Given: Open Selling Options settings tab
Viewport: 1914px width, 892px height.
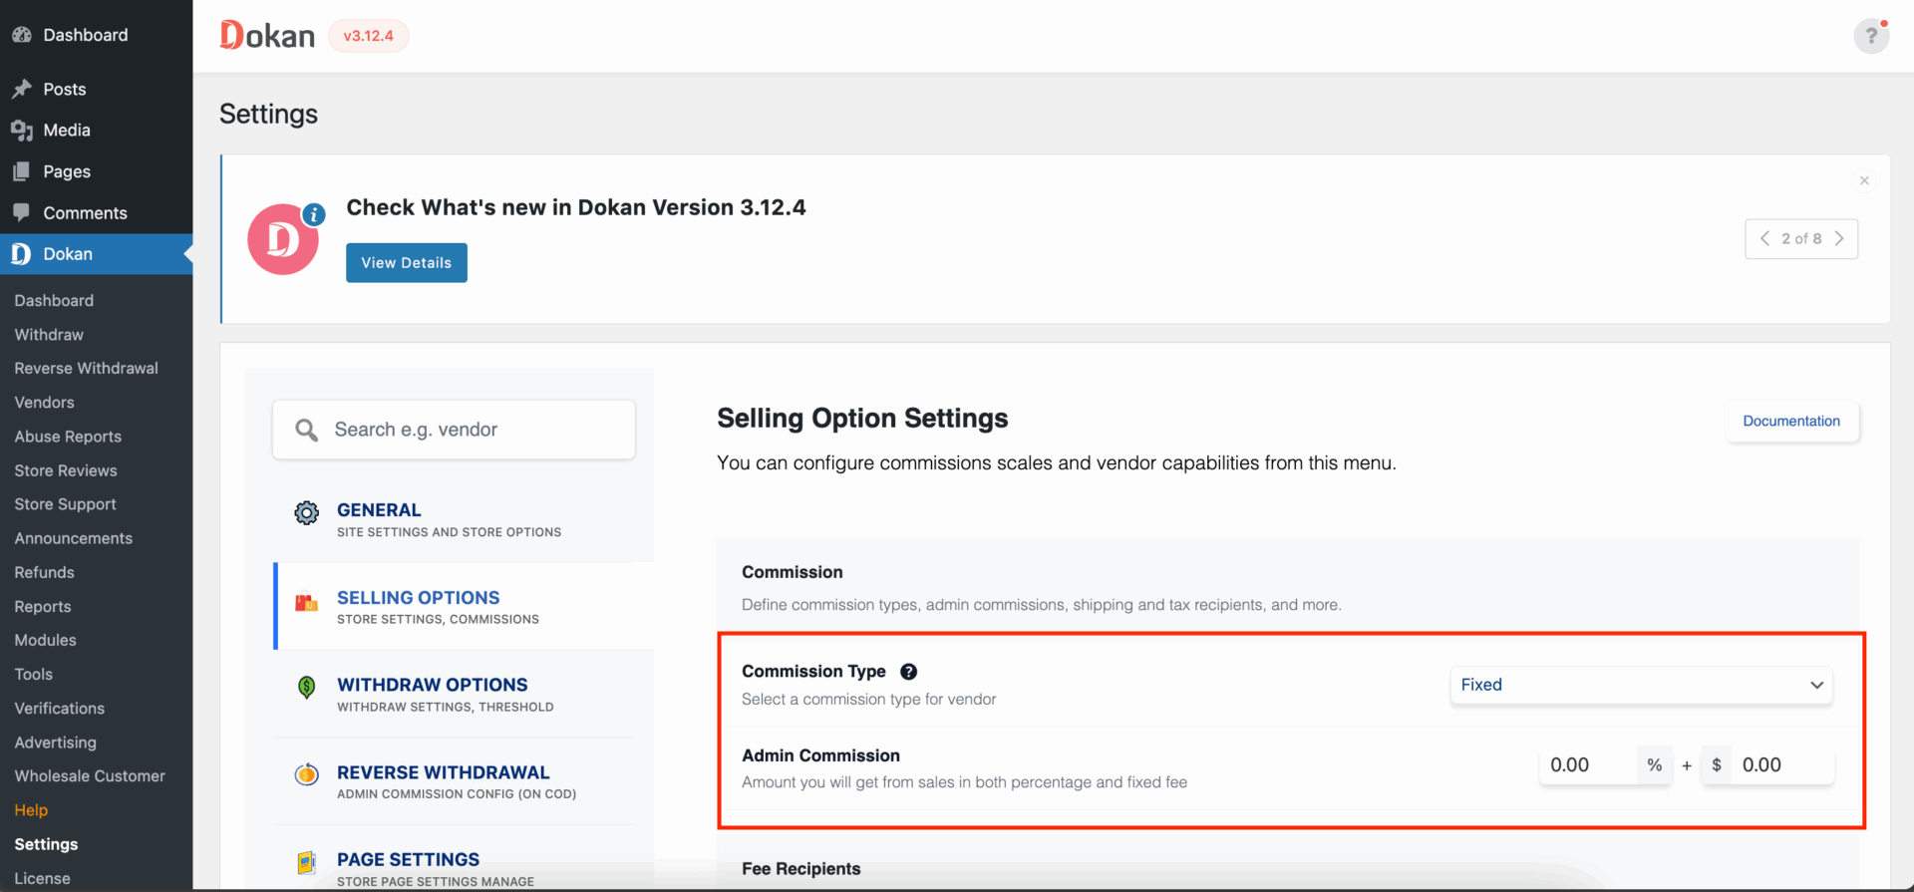Looking at the screenshot, I should click(464, 606).
